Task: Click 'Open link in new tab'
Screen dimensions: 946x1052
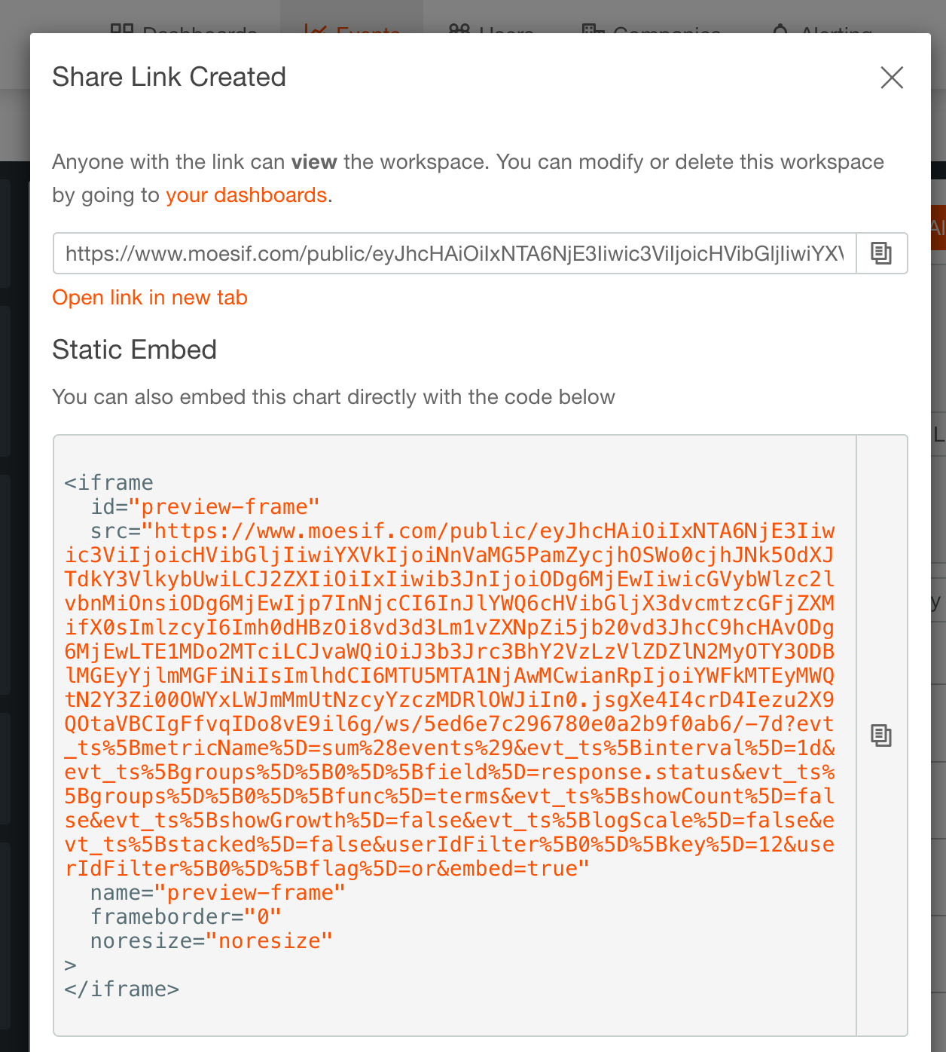Action: coord(149,297)
